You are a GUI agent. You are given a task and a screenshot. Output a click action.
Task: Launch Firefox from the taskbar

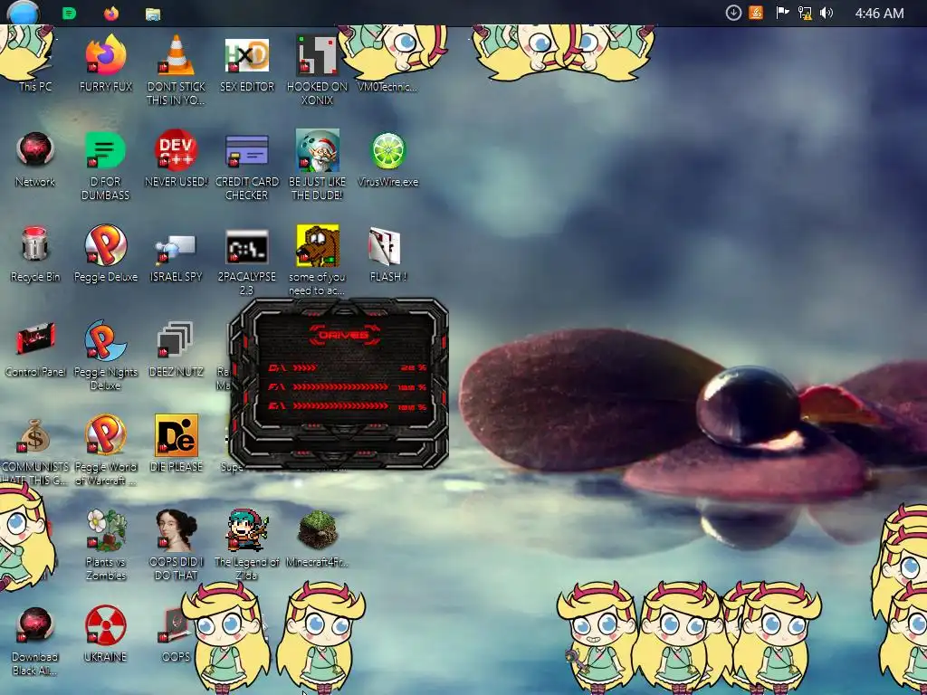[111, 13]
